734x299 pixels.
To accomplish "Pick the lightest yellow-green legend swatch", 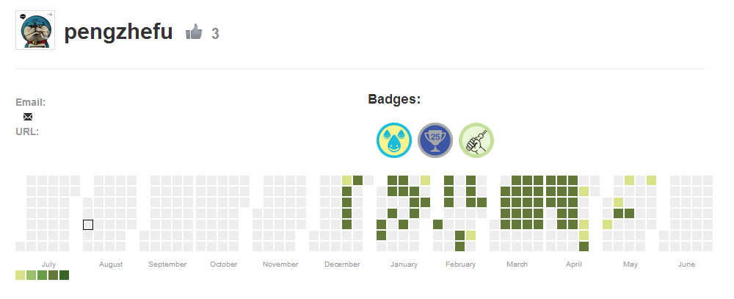I will pyautogui.click(x=20, y=275).
